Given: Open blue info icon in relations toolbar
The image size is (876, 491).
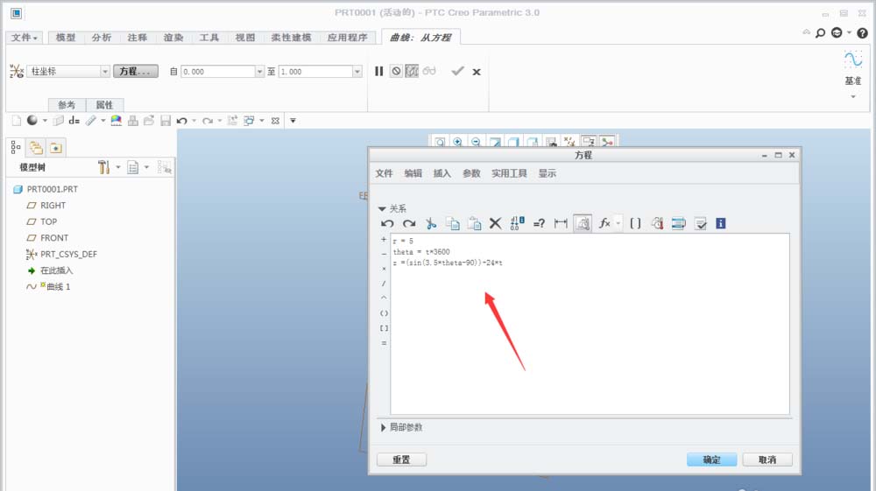Looking at the screenshot, I should coord(721,224).
